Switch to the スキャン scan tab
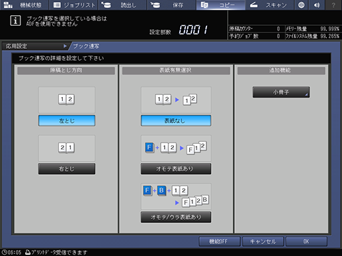 269,5
